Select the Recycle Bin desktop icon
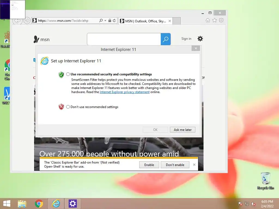Viewport: 279px width, 209px height. pyautogui.click(x=265, y=181)
